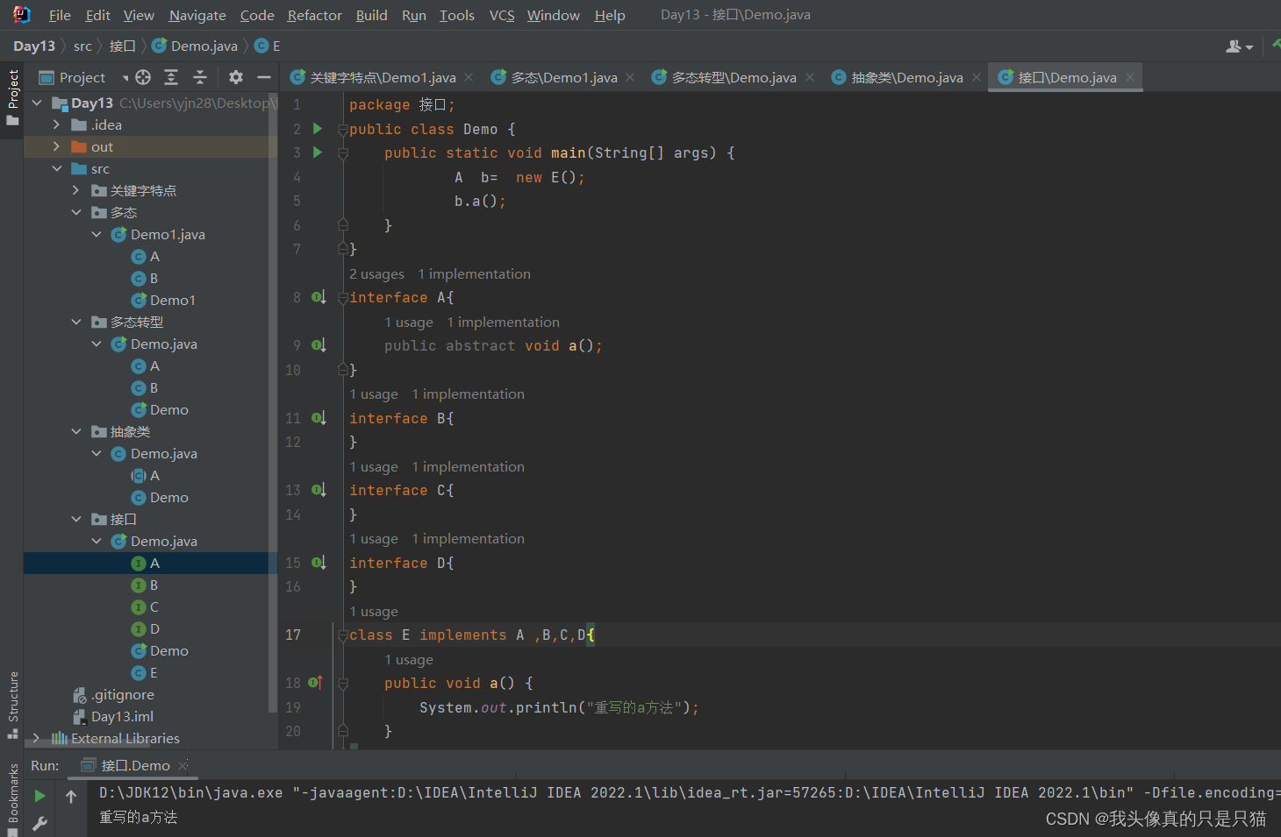Rerun the program with green Run arrow
This screenshot has height=837, width=1281.
coord(39,796)
